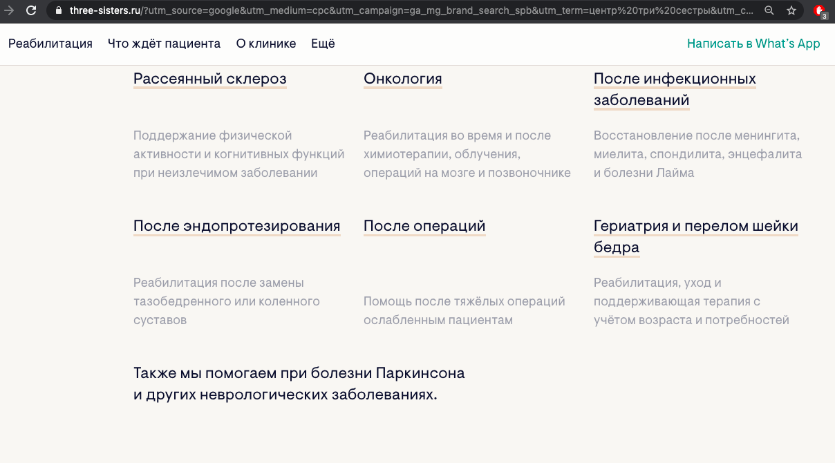Go to После эндопротезирования section
The image size is (835, 463).
236,226
